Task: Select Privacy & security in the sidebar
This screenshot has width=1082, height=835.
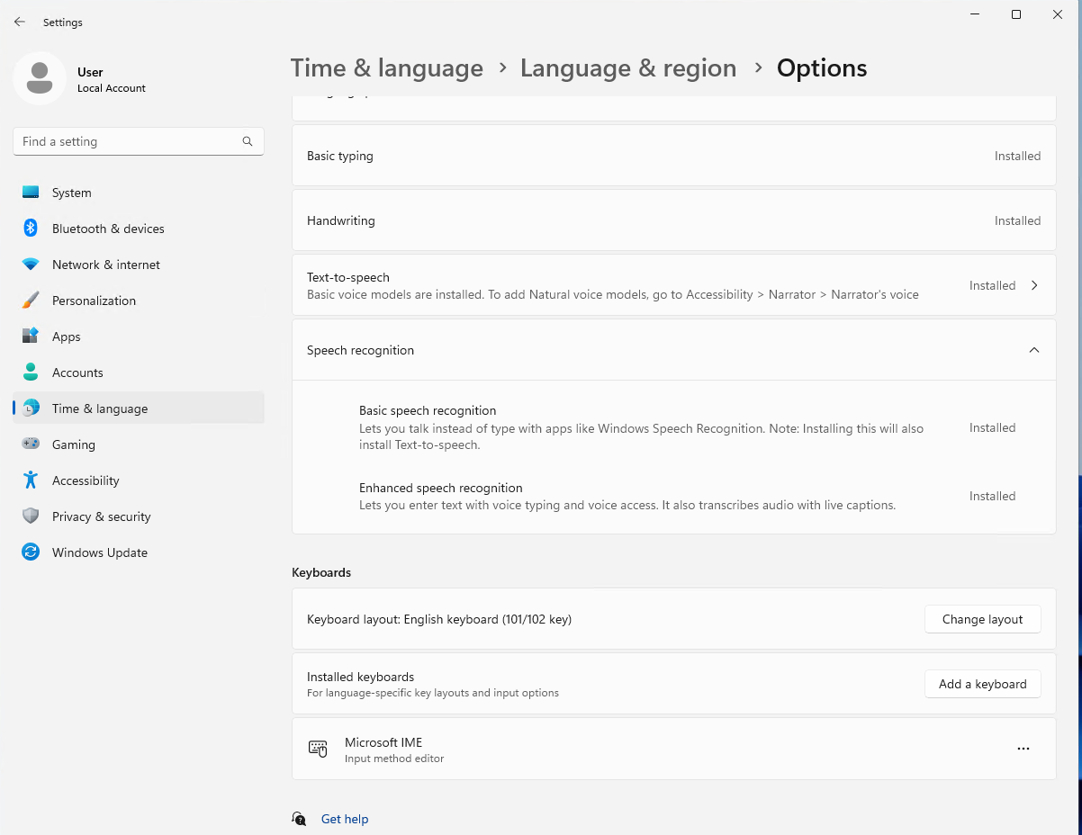Action: click(31, 516)
